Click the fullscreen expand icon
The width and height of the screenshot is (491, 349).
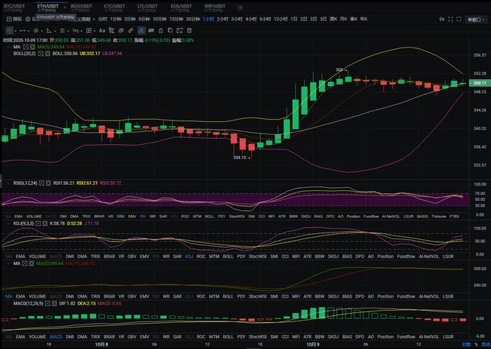450,19
